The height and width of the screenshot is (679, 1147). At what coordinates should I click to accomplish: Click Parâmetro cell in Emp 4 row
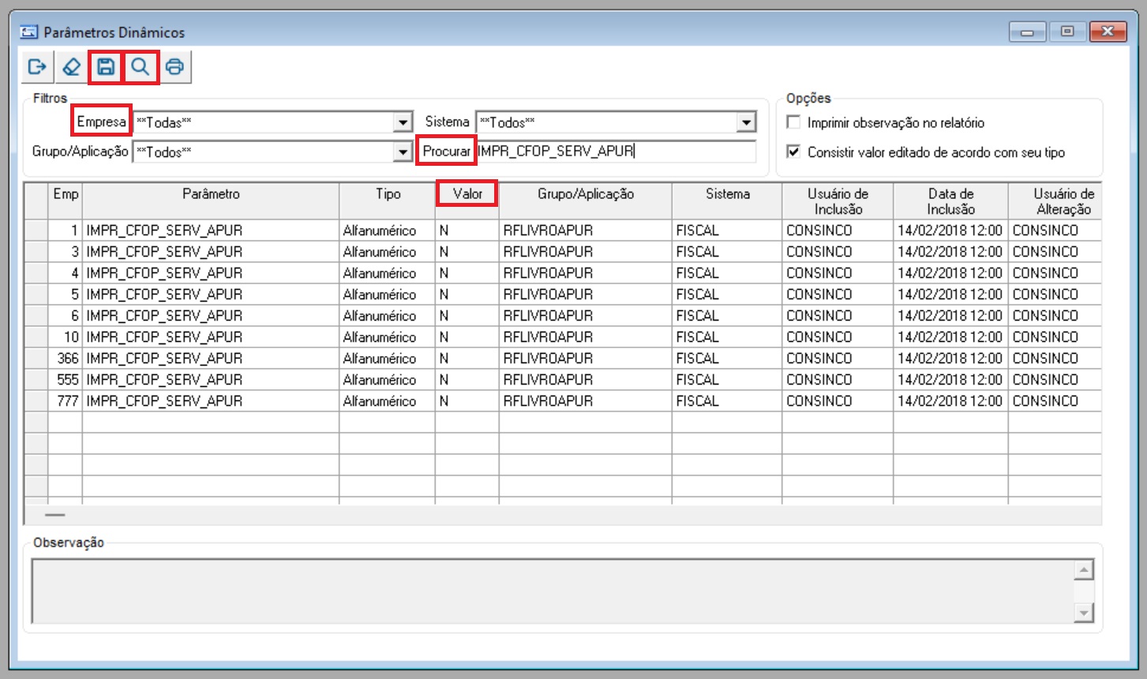coord(211,273)
